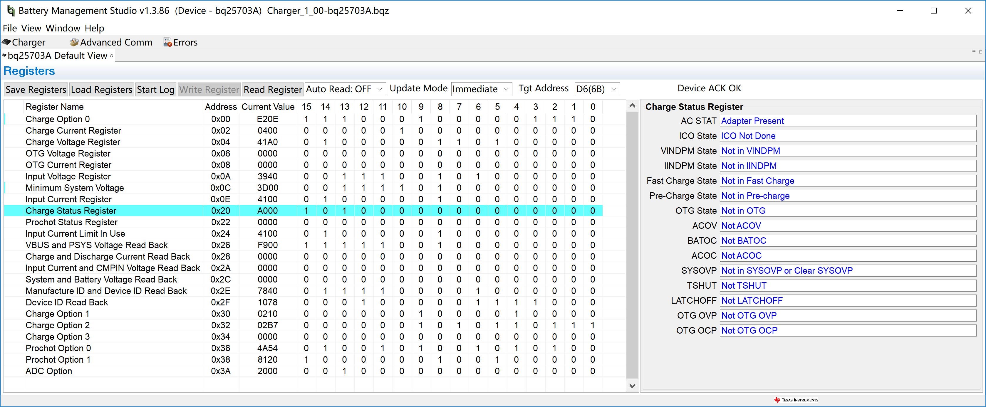Minimize the view panel at top right
The image size is (986, 407).
pyautogui.click(x=974, y=52)
